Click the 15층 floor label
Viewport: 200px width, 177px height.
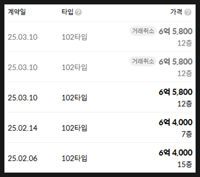coord(185,165)
